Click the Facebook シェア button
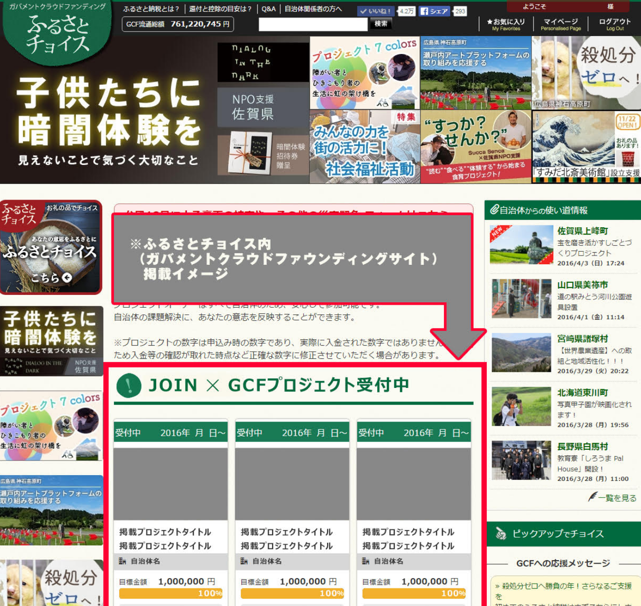 pyautogui.click(x=434, y=11)
